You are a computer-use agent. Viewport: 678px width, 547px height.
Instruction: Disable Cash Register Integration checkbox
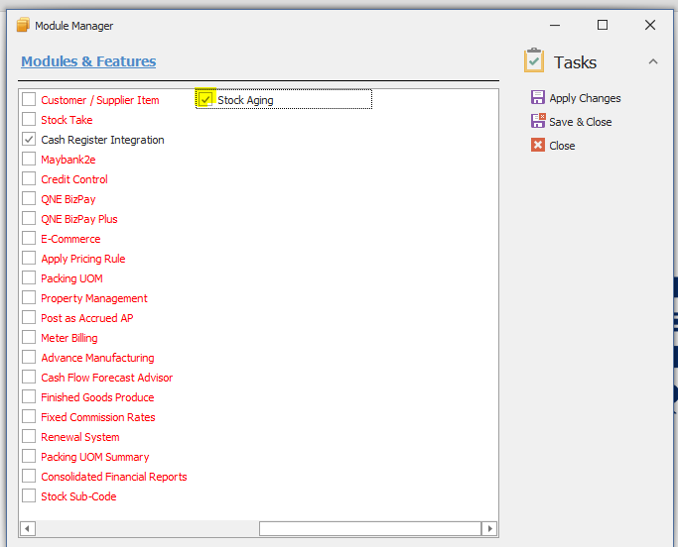pyautogui.click(x=29, y=139)
